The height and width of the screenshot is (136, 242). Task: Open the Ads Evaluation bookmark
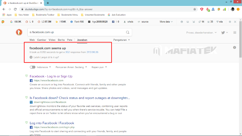(x=117, y=15)
